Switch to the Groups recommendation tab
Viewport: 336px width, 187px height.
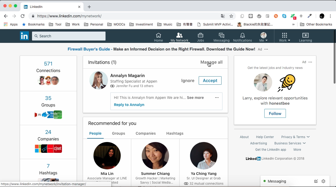coord(119,133)
